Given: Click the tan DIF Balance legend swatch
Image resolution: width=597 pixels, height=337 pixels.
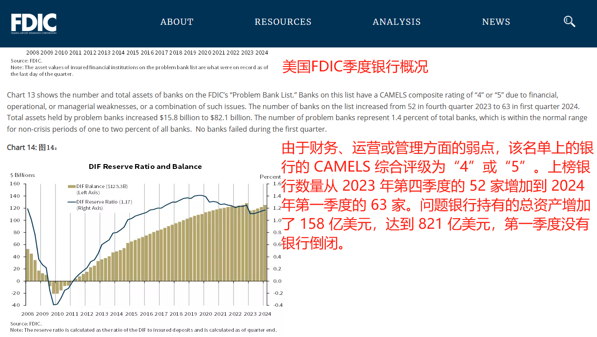Looking at the screenshot, I should (72, 187).
